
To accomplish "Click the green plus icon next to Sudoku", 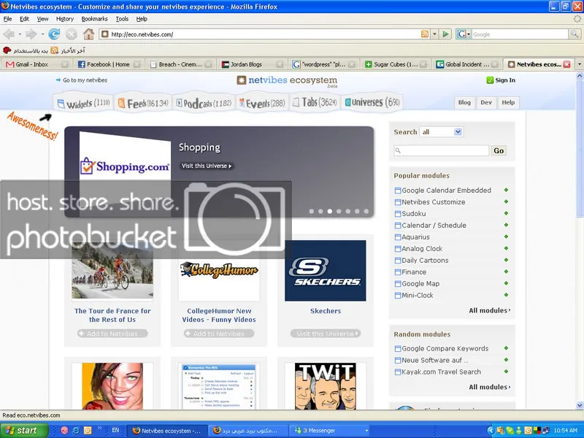I will click(506, 214).
